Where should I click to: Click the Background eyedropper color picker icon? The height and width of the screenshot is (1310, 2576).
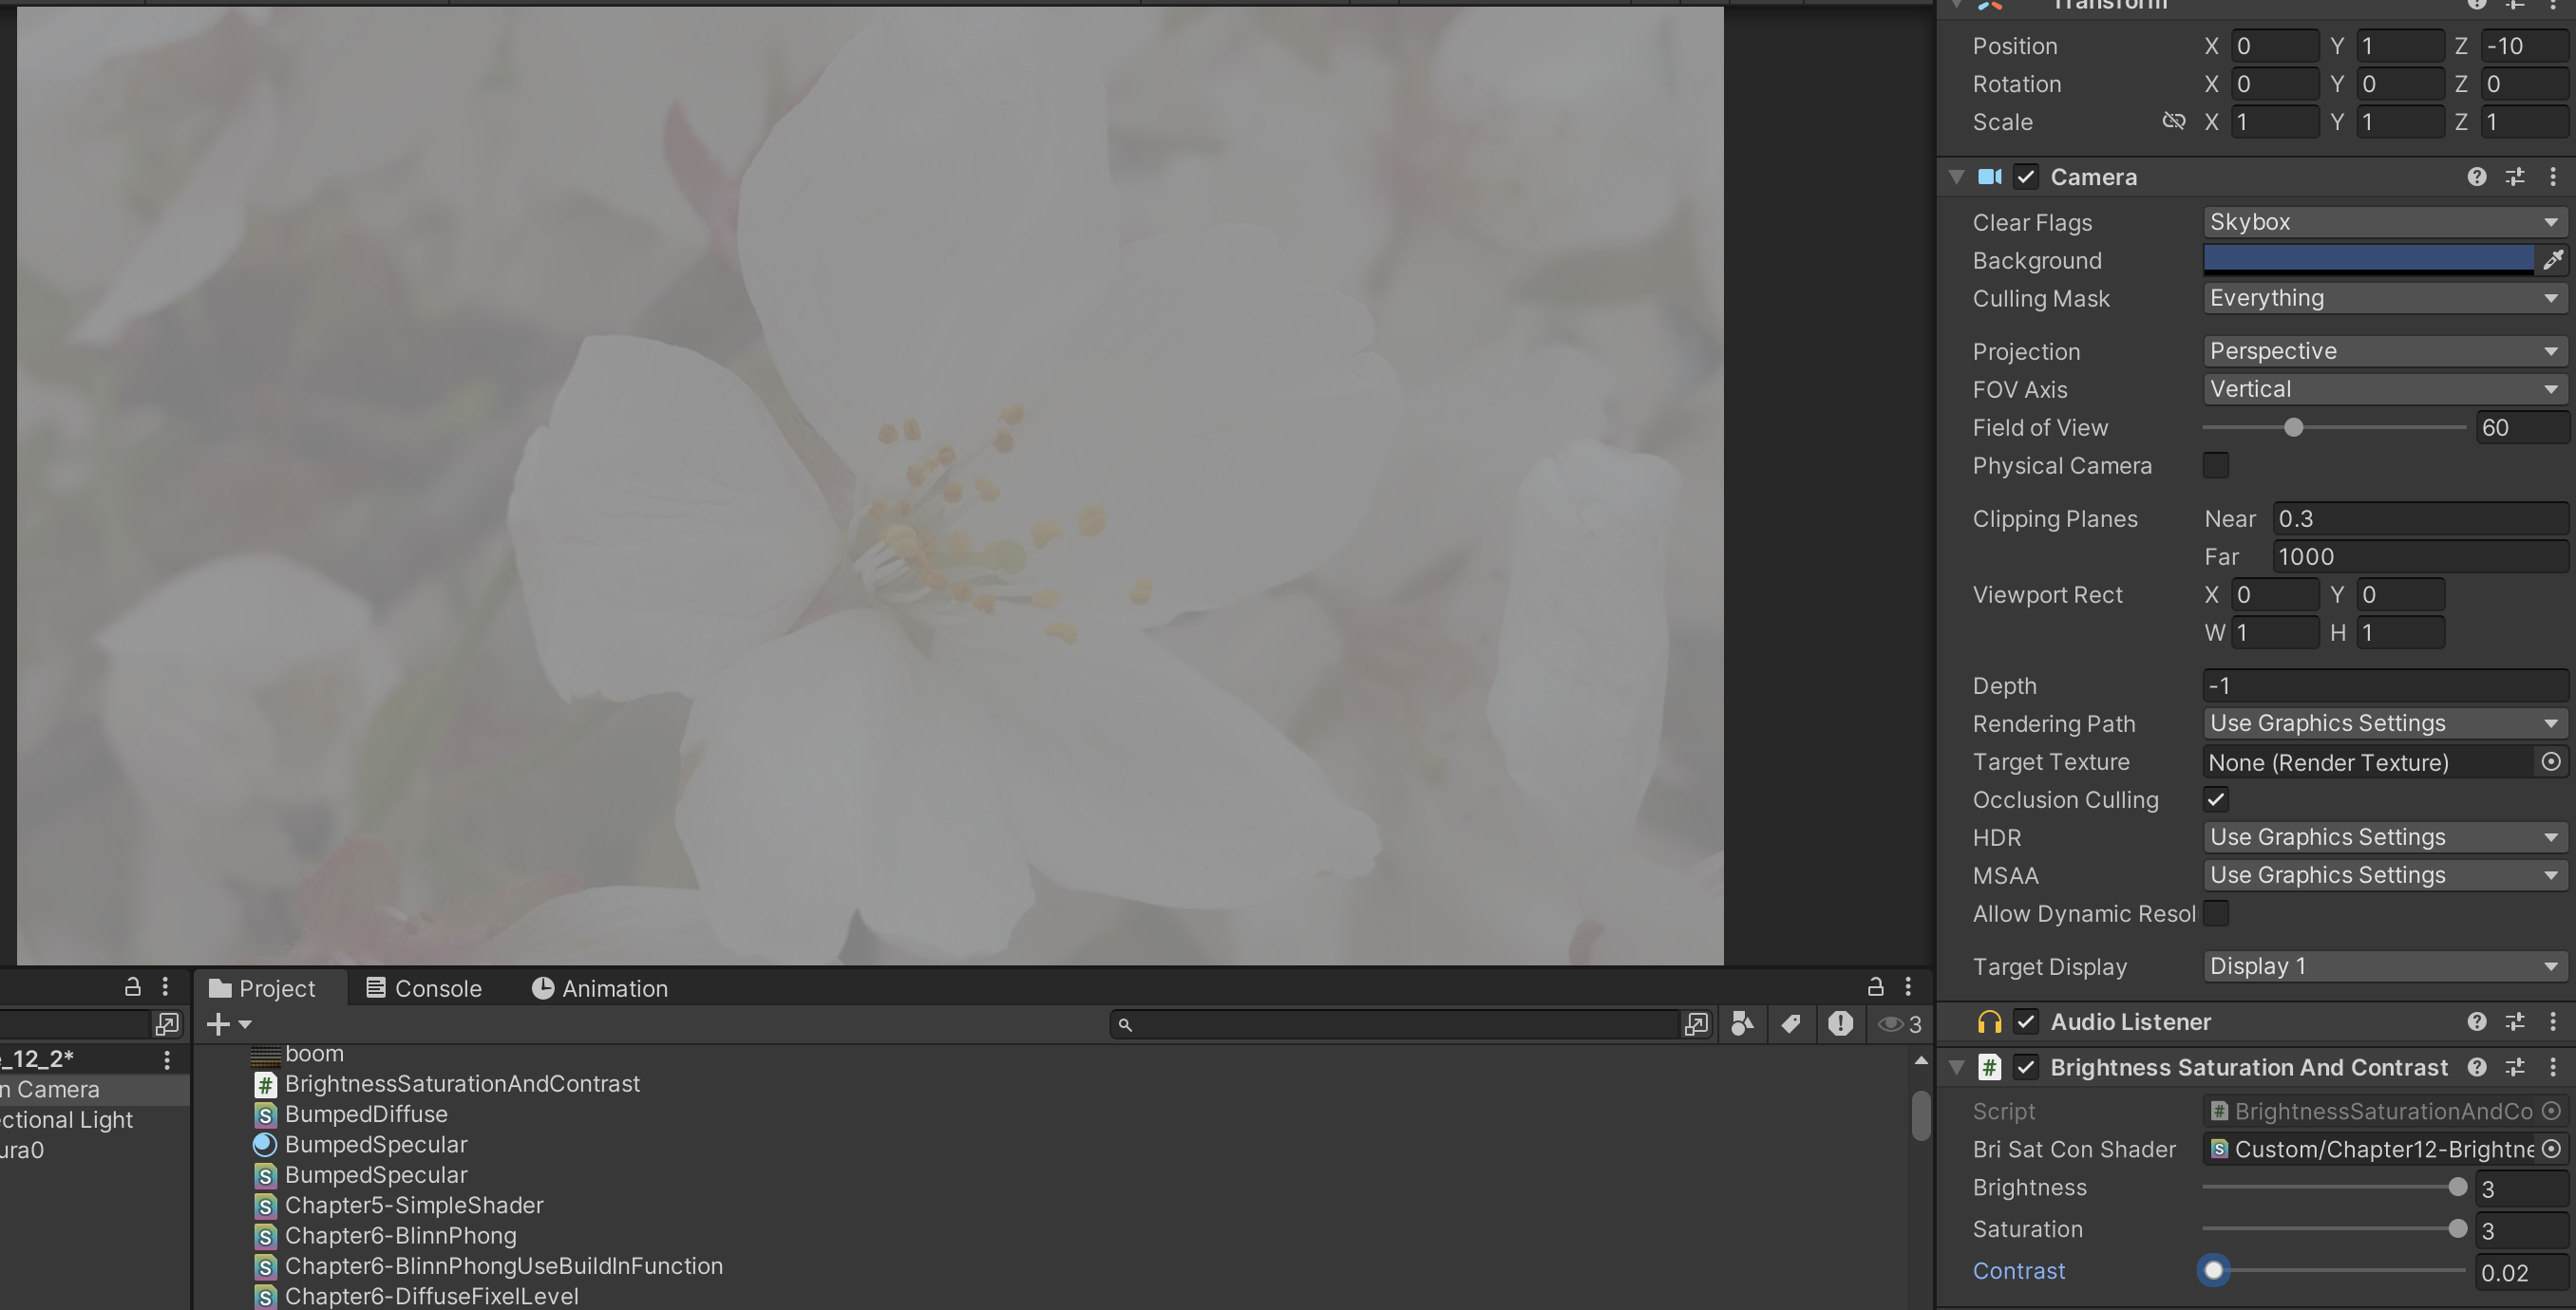(x=2553, y=260)
